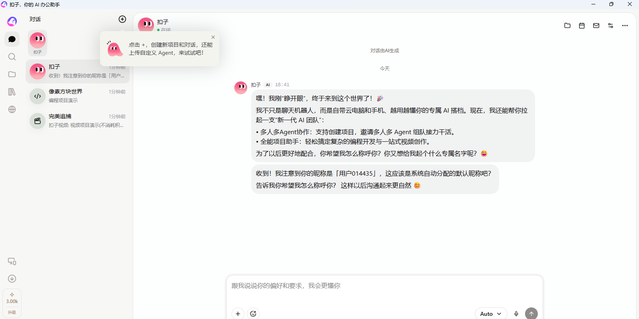Open the folder icon in sidebar

12,74
